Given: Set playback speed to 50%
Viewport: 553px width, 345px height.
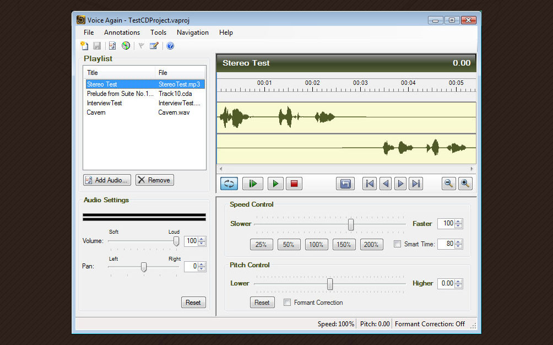Looking at the screenshot, I should (x=289, y=244).
